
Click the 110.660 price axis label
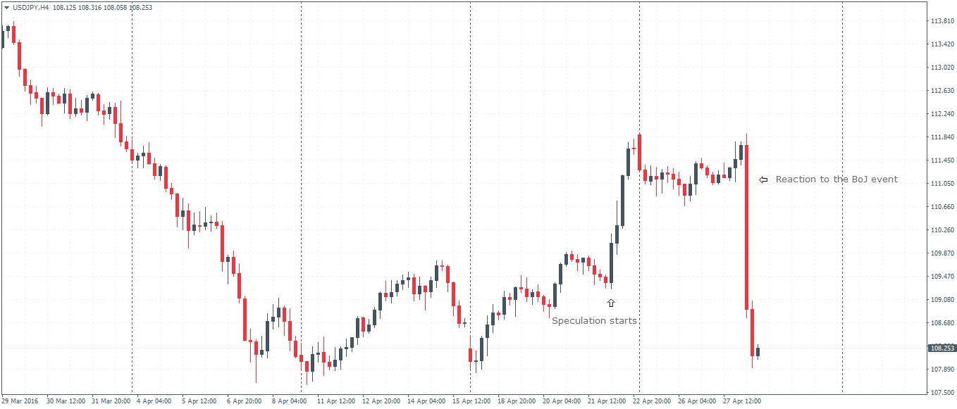(942, 206)
